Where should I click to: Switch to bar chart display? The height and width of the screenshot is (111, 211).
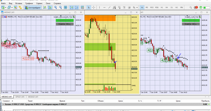coord(45,8)
